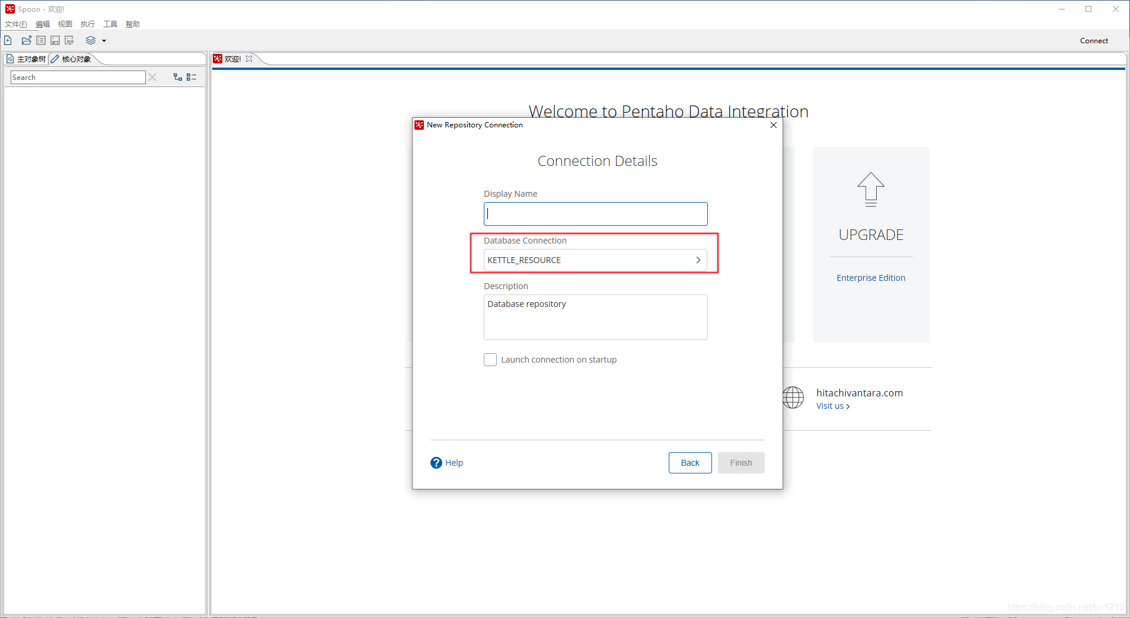Open the 视图 menu

click(65, 24)
